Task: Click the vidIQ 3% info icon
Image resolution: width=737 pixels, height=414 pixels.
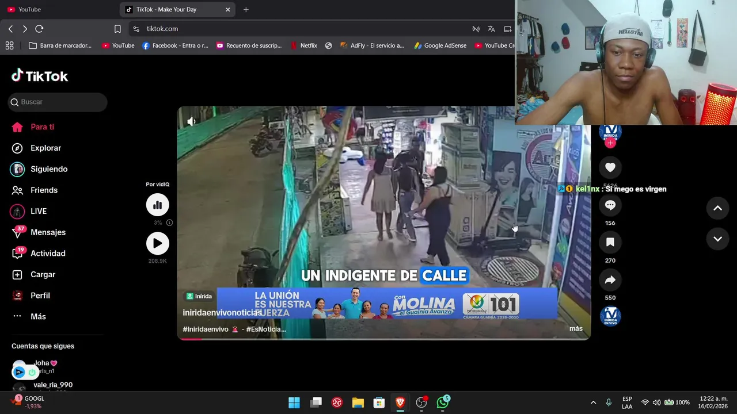Action: tap(169, 223)
